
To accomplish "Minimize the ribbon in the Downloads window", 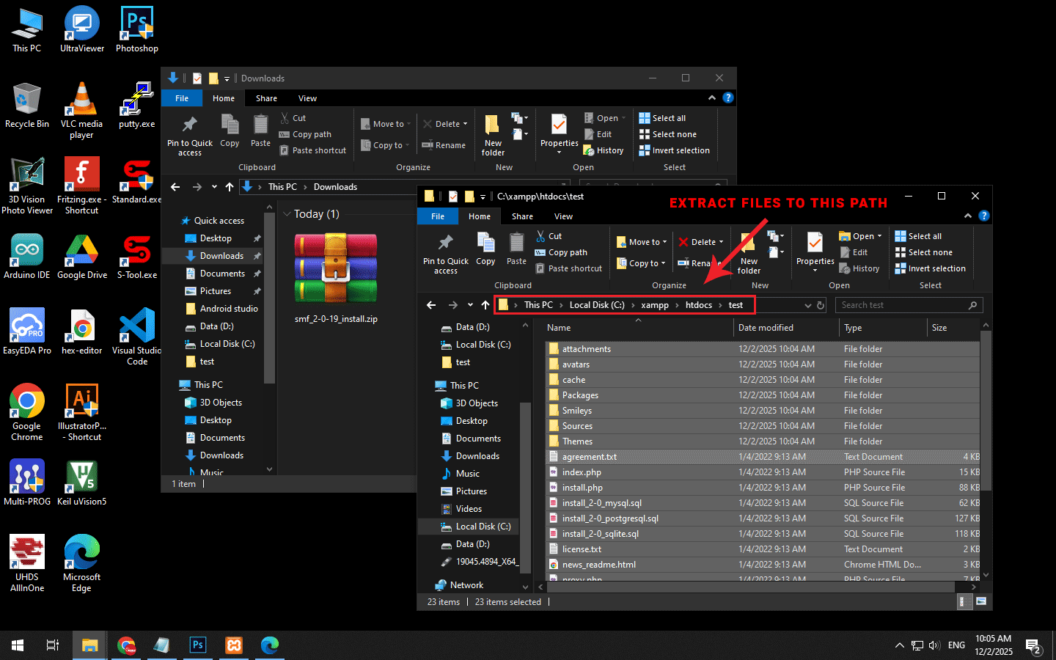I will pyautogui.click(x=711, y=98).
